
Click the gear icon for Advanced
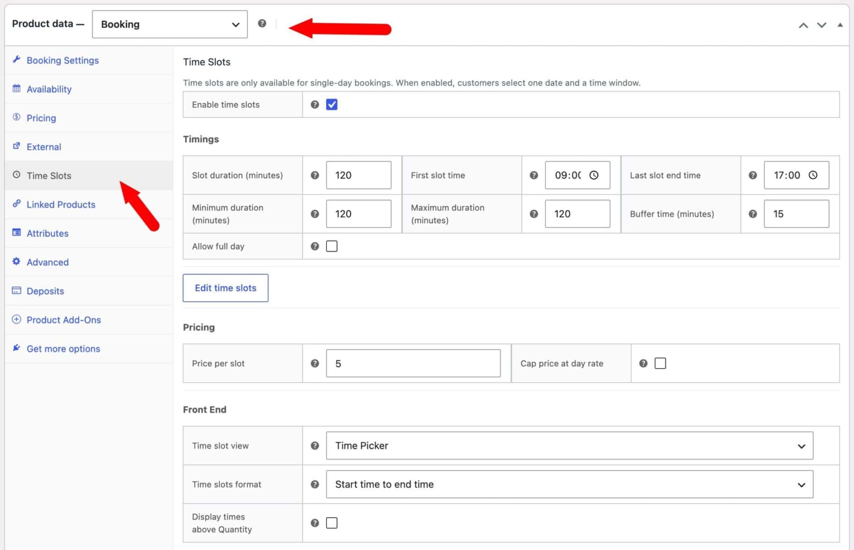pyautogui.click(x=16, y=262)
